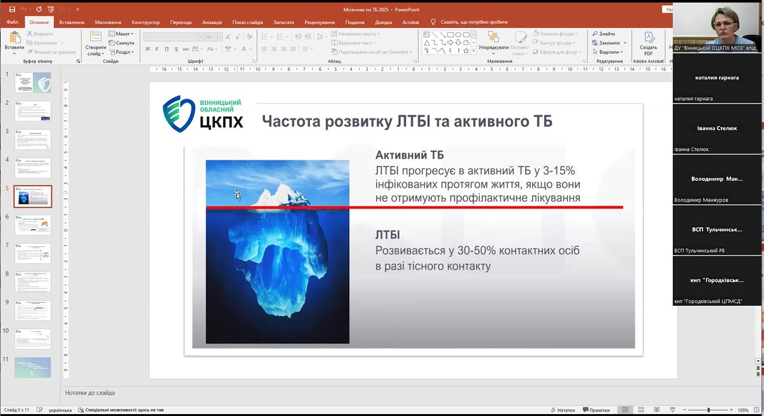Switch to the Анімація ribbon tab
The height and width of the screenshot is (416, 764).
(212, 22)
